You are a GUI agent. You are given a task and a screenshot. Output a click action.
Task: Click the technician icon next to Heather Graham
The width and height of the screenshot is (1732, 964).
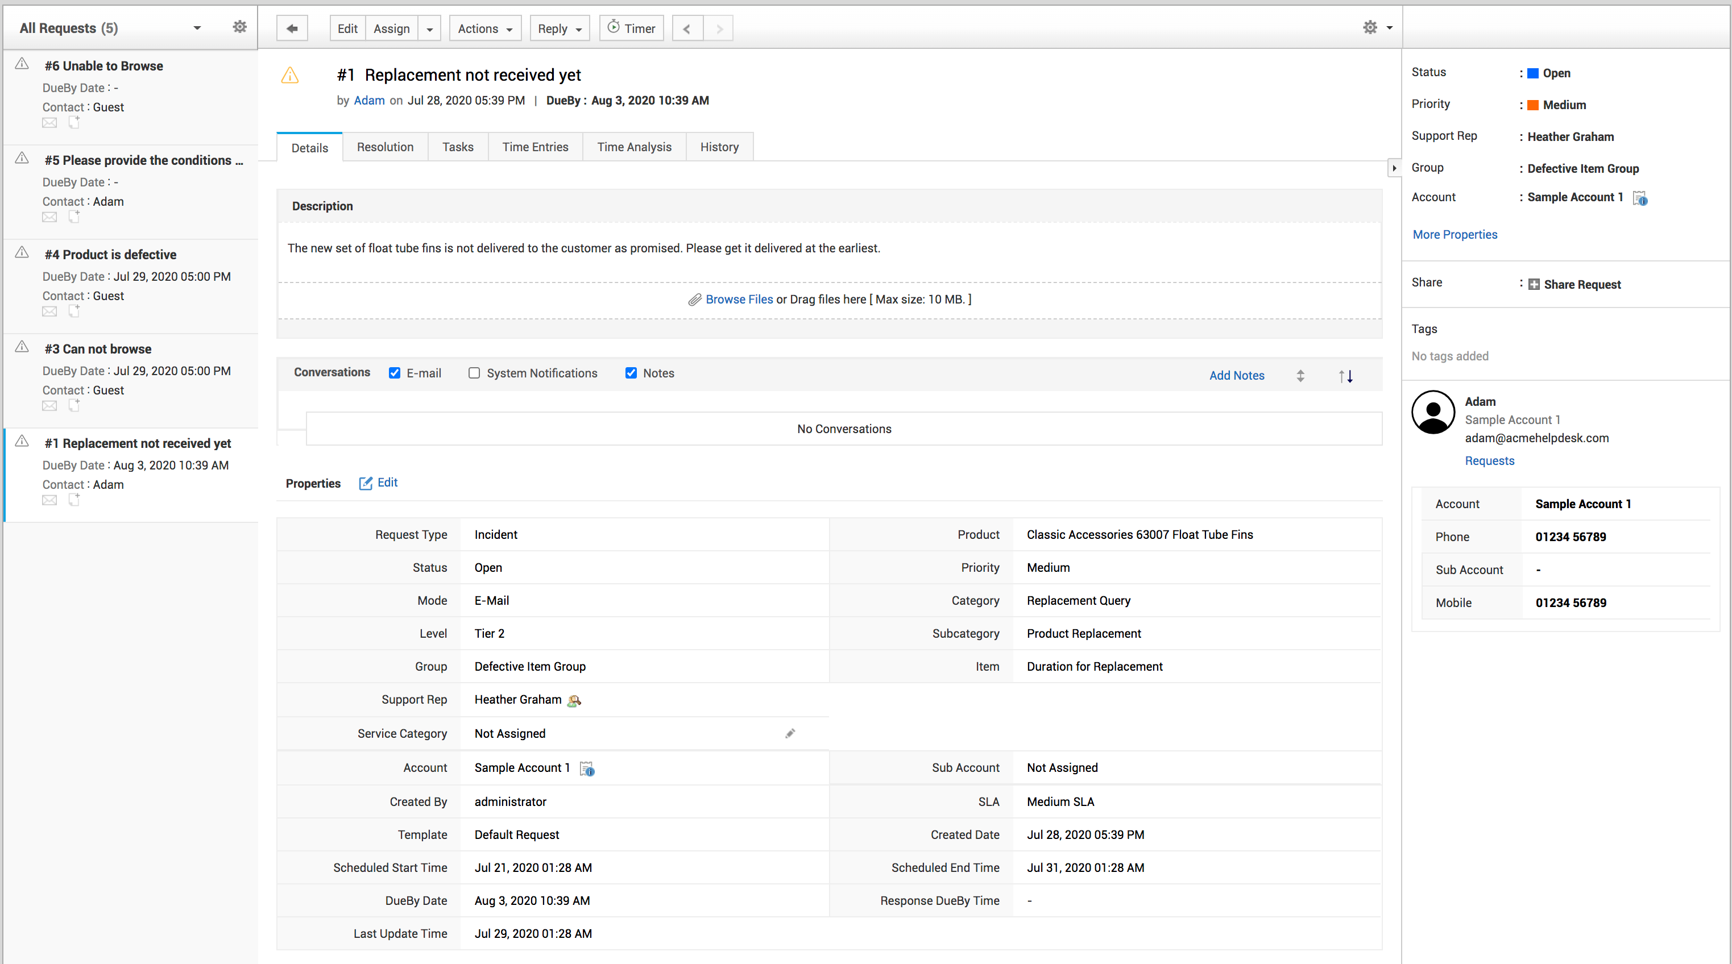point(574,700)
